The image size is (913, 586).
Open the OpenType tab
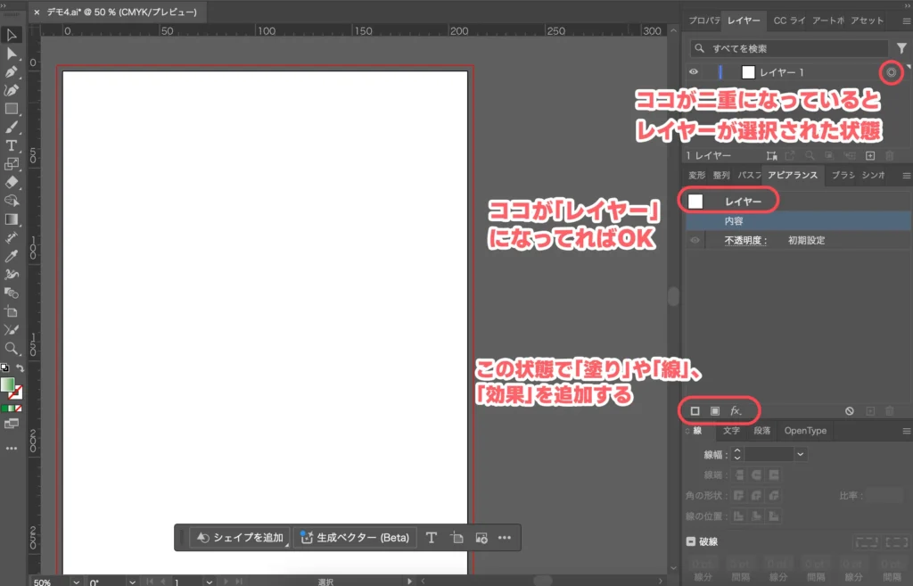pos(806,430)
